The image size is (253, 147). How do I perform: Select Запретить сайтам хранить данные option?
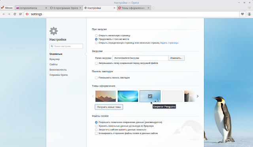pos(96,130)
